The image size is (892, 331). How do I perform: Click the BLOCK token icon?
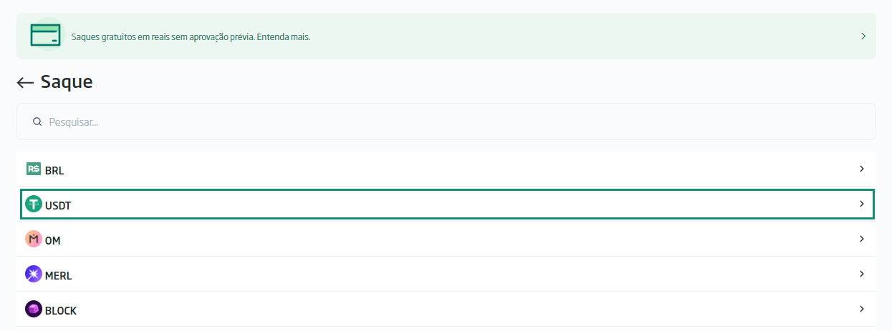(34, 310)
